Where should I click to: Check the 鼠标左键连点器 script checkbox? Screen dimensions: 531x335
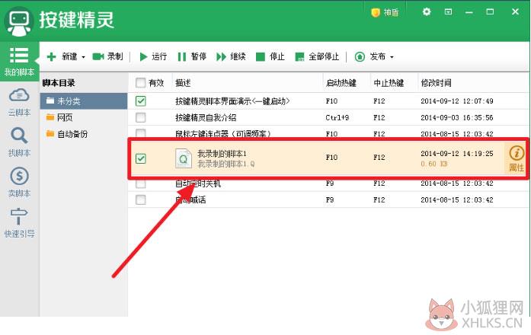[x=140, y=133]
